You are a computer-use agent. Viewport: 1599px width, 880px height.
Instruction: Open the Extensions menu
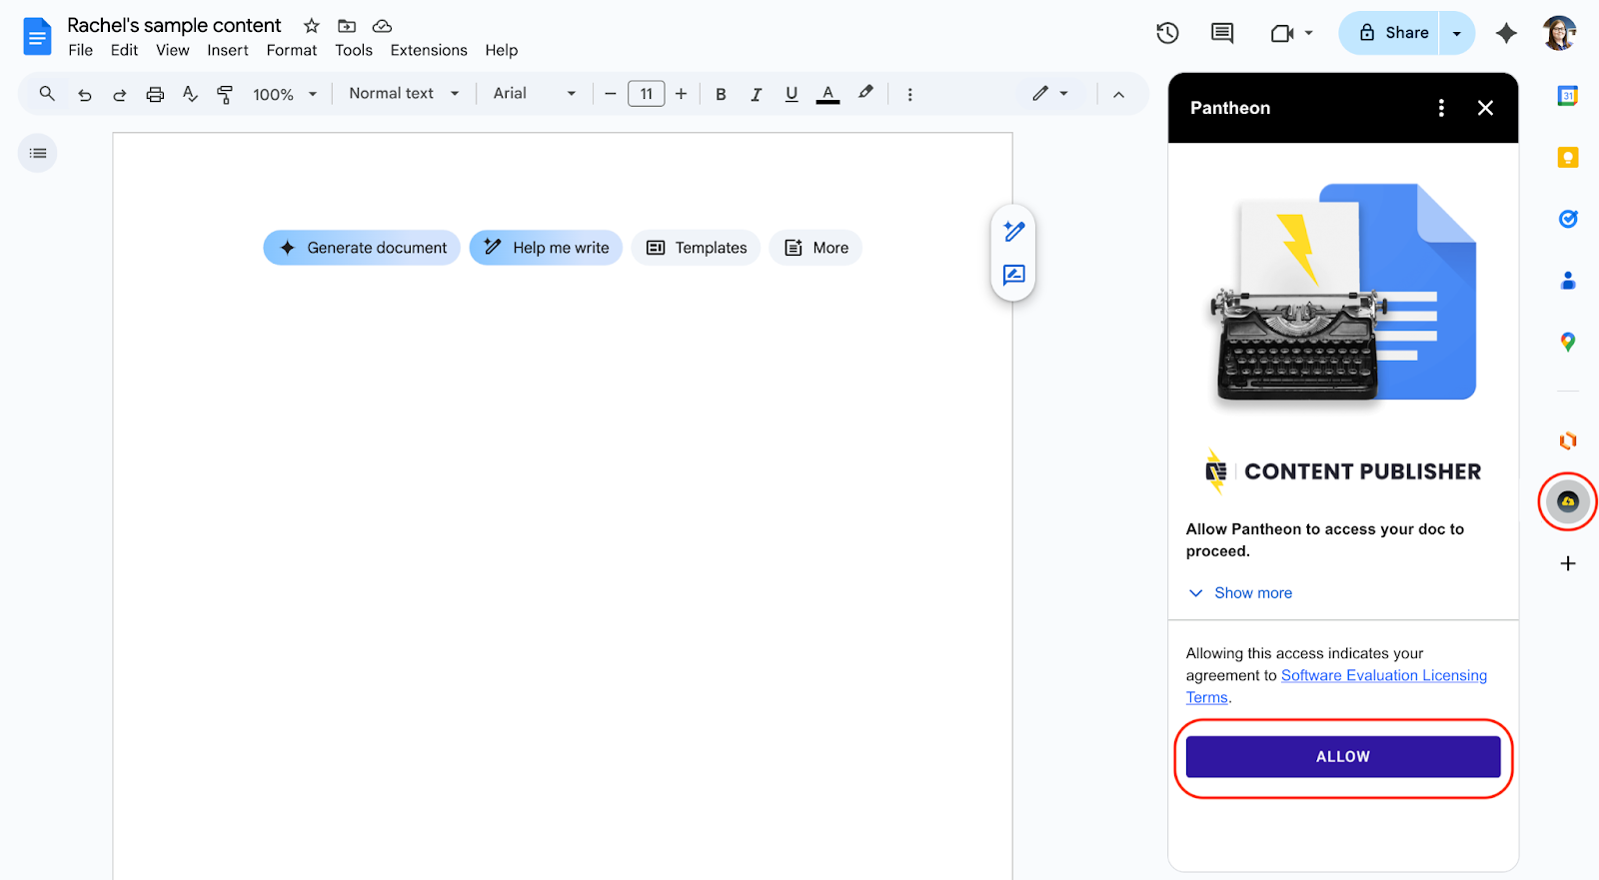click(428, 50)
